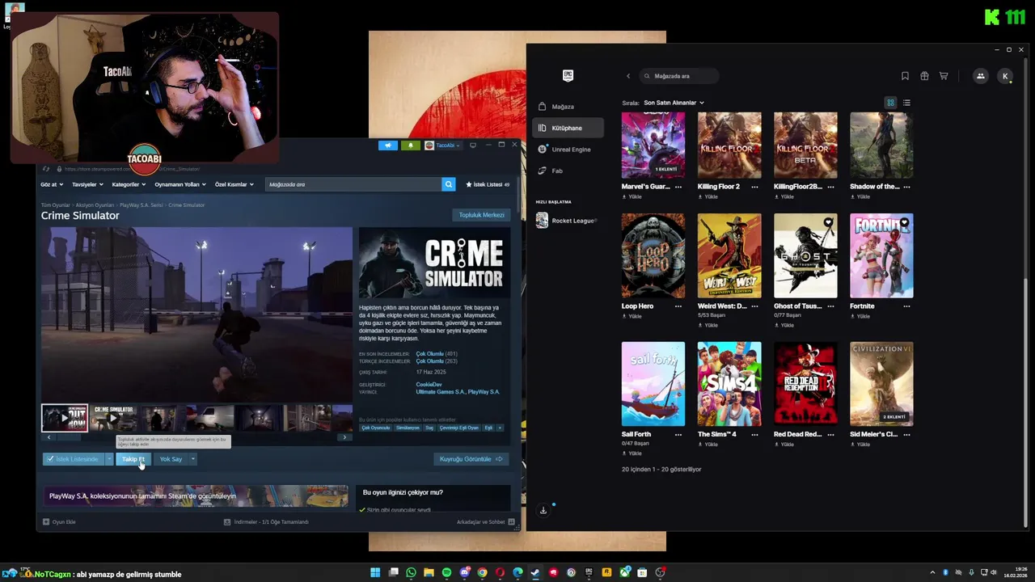Click left arrow of Steam media strip
The height and width of the screenshot is (582, 1035).
tap(49, 437)
